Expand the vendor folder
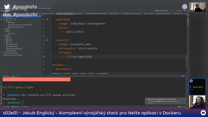Viewport: 208px width, 117px height. (x=5, y=40)
